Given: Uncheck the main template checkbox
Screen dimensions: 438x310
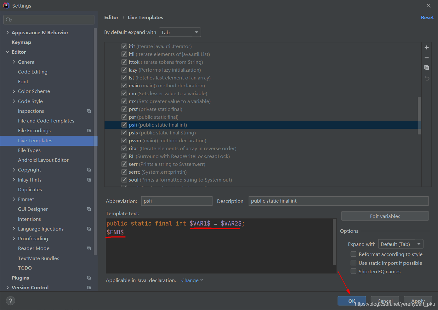Looking at the screenshot, I should [124, 85].
